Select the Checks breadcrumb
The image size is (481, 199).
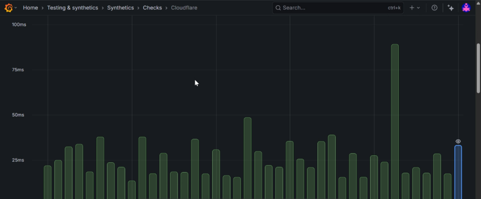(x=152, y=8)
